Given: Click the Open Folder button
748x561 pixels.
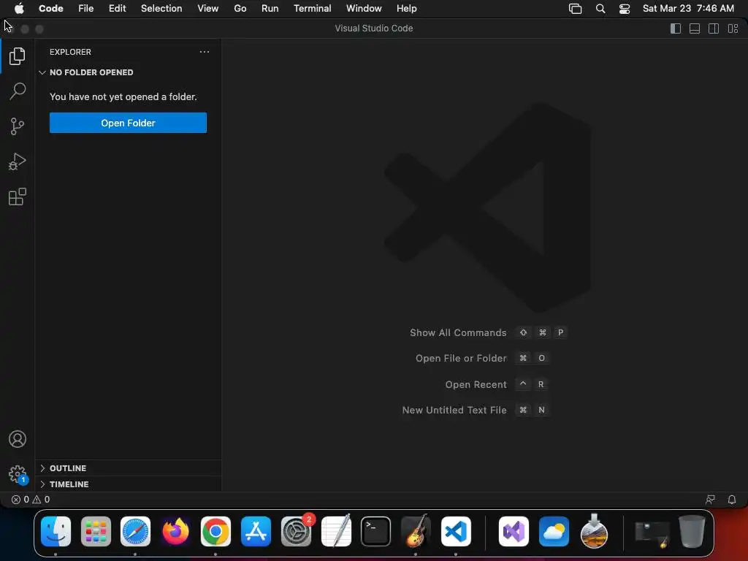Looking at the screenshot, I should (x=128, y=123).
